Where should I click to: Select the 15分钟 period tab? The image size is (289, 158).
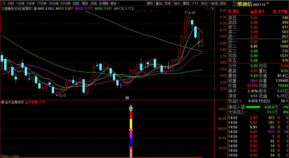coord(42,3)
